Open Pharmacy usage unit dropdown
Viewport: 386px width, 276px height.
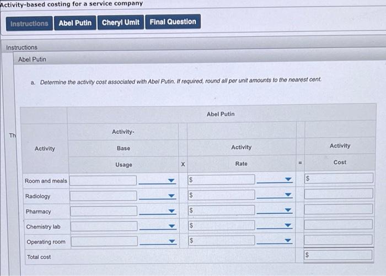158,212
